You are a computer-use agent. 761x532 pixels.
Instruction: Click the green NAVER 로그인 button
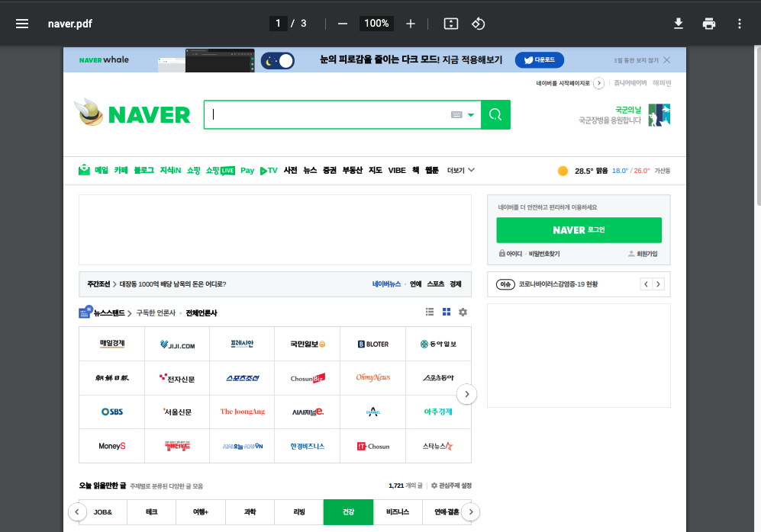(x=579, y=230)
